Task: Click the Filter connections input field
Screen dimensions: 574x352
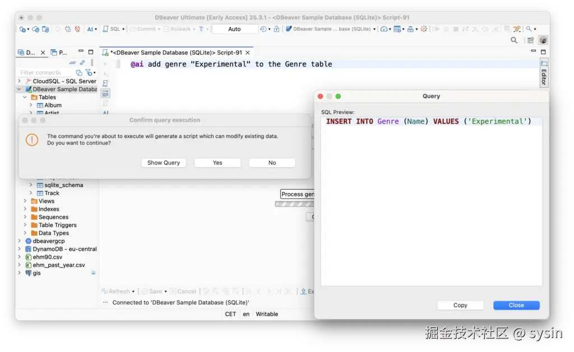Action: [44, 72]
